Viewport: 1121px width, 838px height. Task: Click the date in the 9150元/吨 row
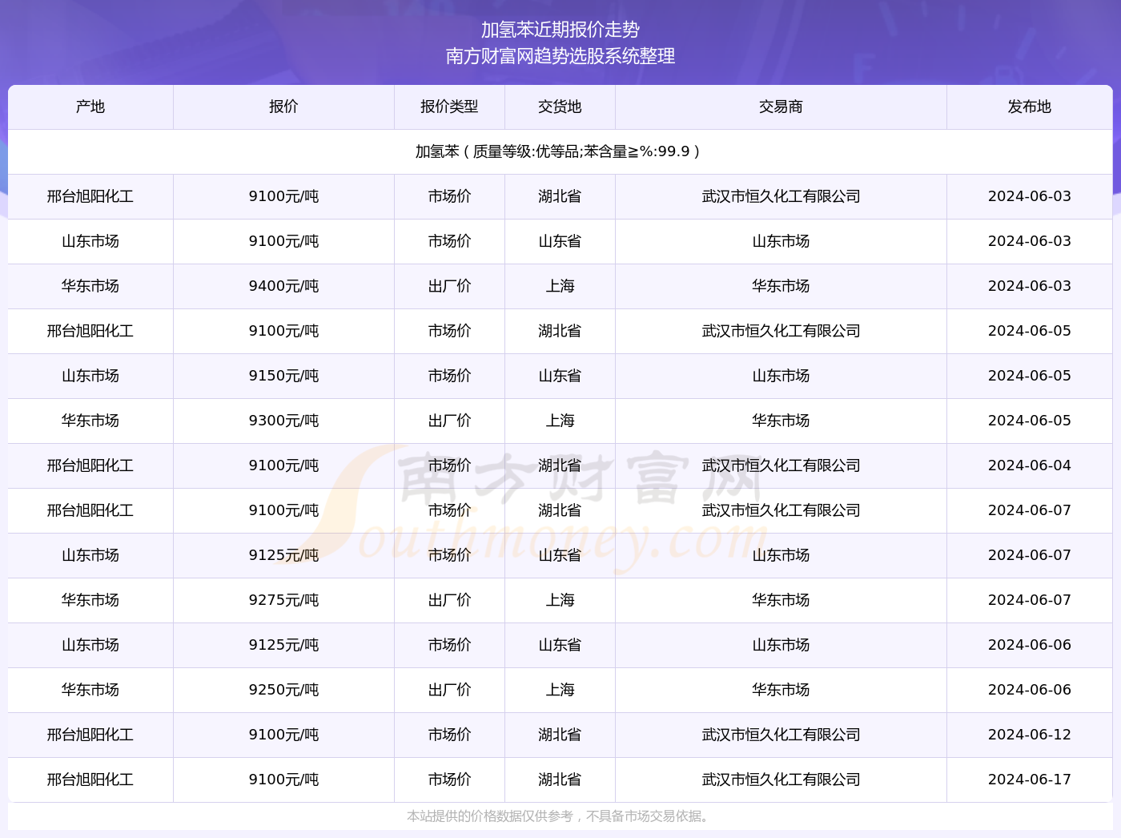pos(1030,376)
